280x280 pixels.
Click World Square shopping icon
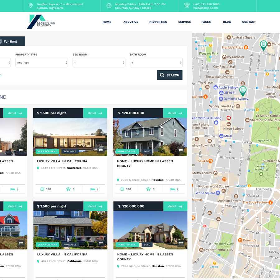click(218, 193)
